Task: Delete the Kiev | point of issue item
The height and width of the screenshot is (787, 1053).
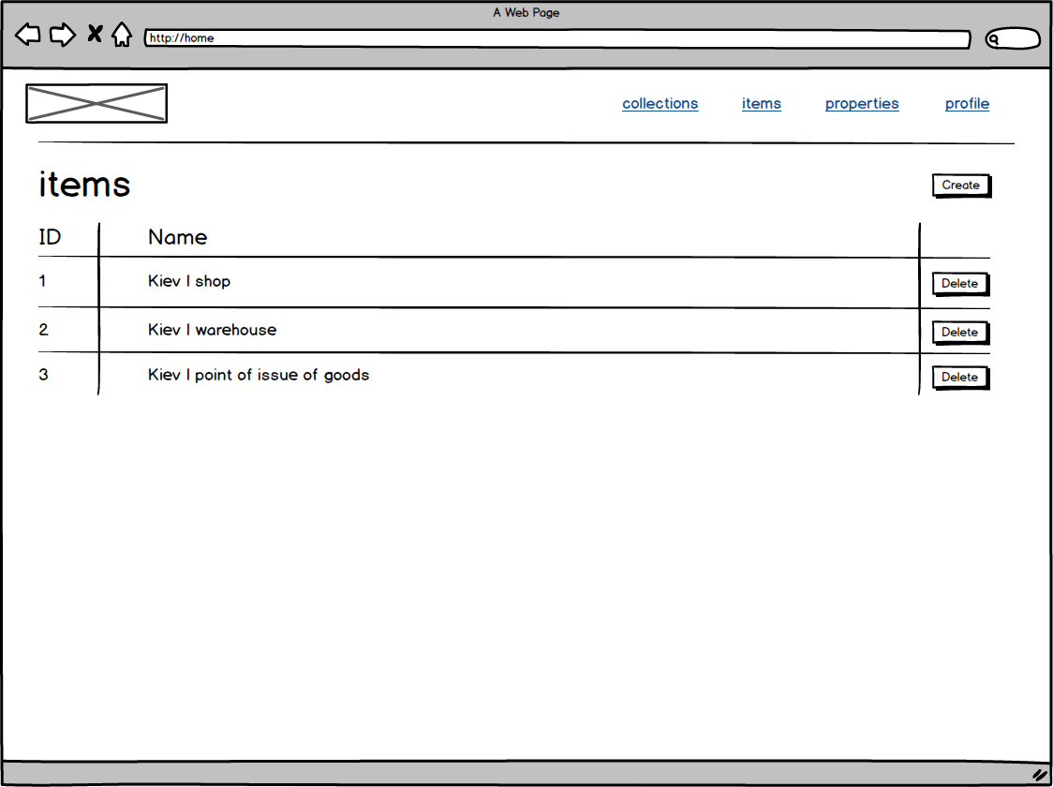Action: tap(961, 378)
